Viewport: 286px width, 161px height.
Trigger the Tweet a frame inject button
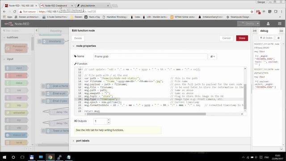[43, 131]
